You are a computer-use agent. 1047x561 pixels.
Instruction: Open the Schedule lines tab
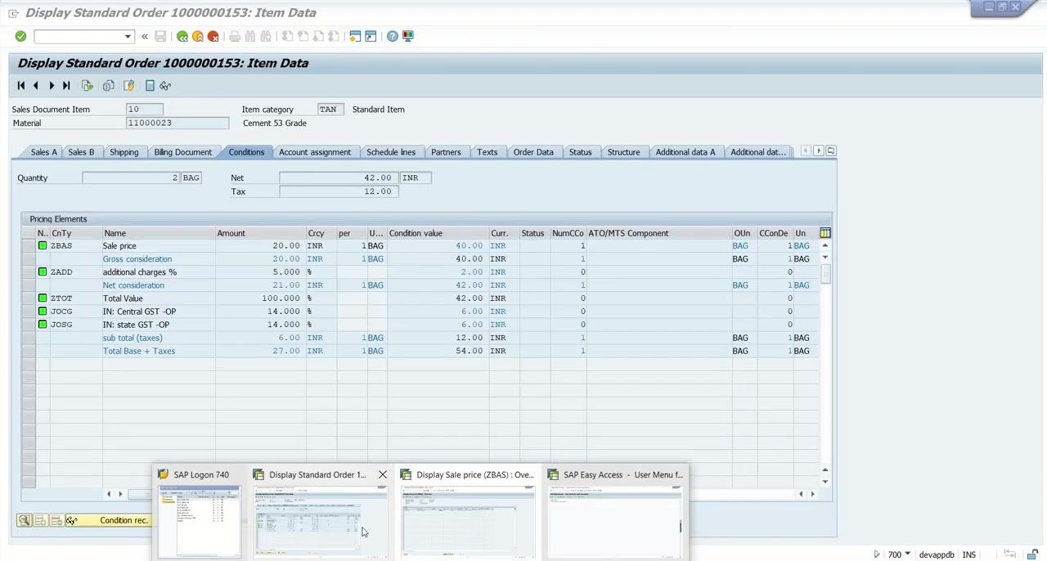(391, 152)
